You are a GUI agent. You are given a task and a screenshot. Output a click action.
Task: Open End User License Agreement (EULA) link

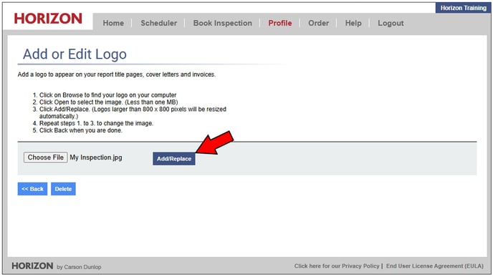(x=435, y=266)
